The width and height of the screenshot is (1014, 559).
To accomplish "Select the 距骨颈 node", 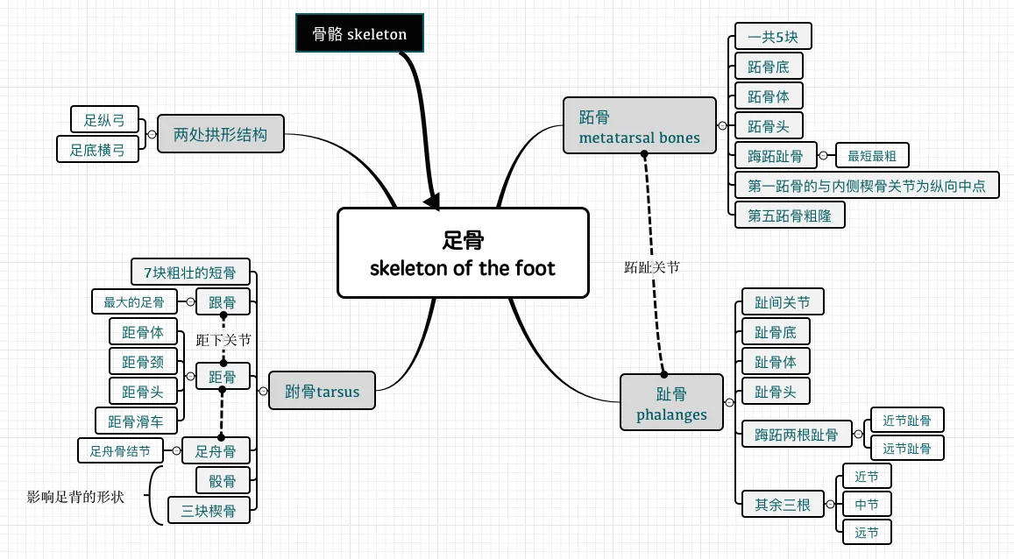I will [x=143, y=361].
